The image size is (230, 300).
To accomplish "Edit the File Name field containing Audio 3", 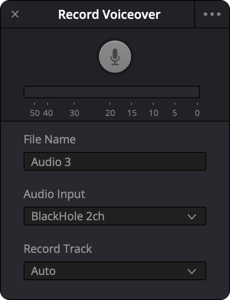I will tap(115, 161).
